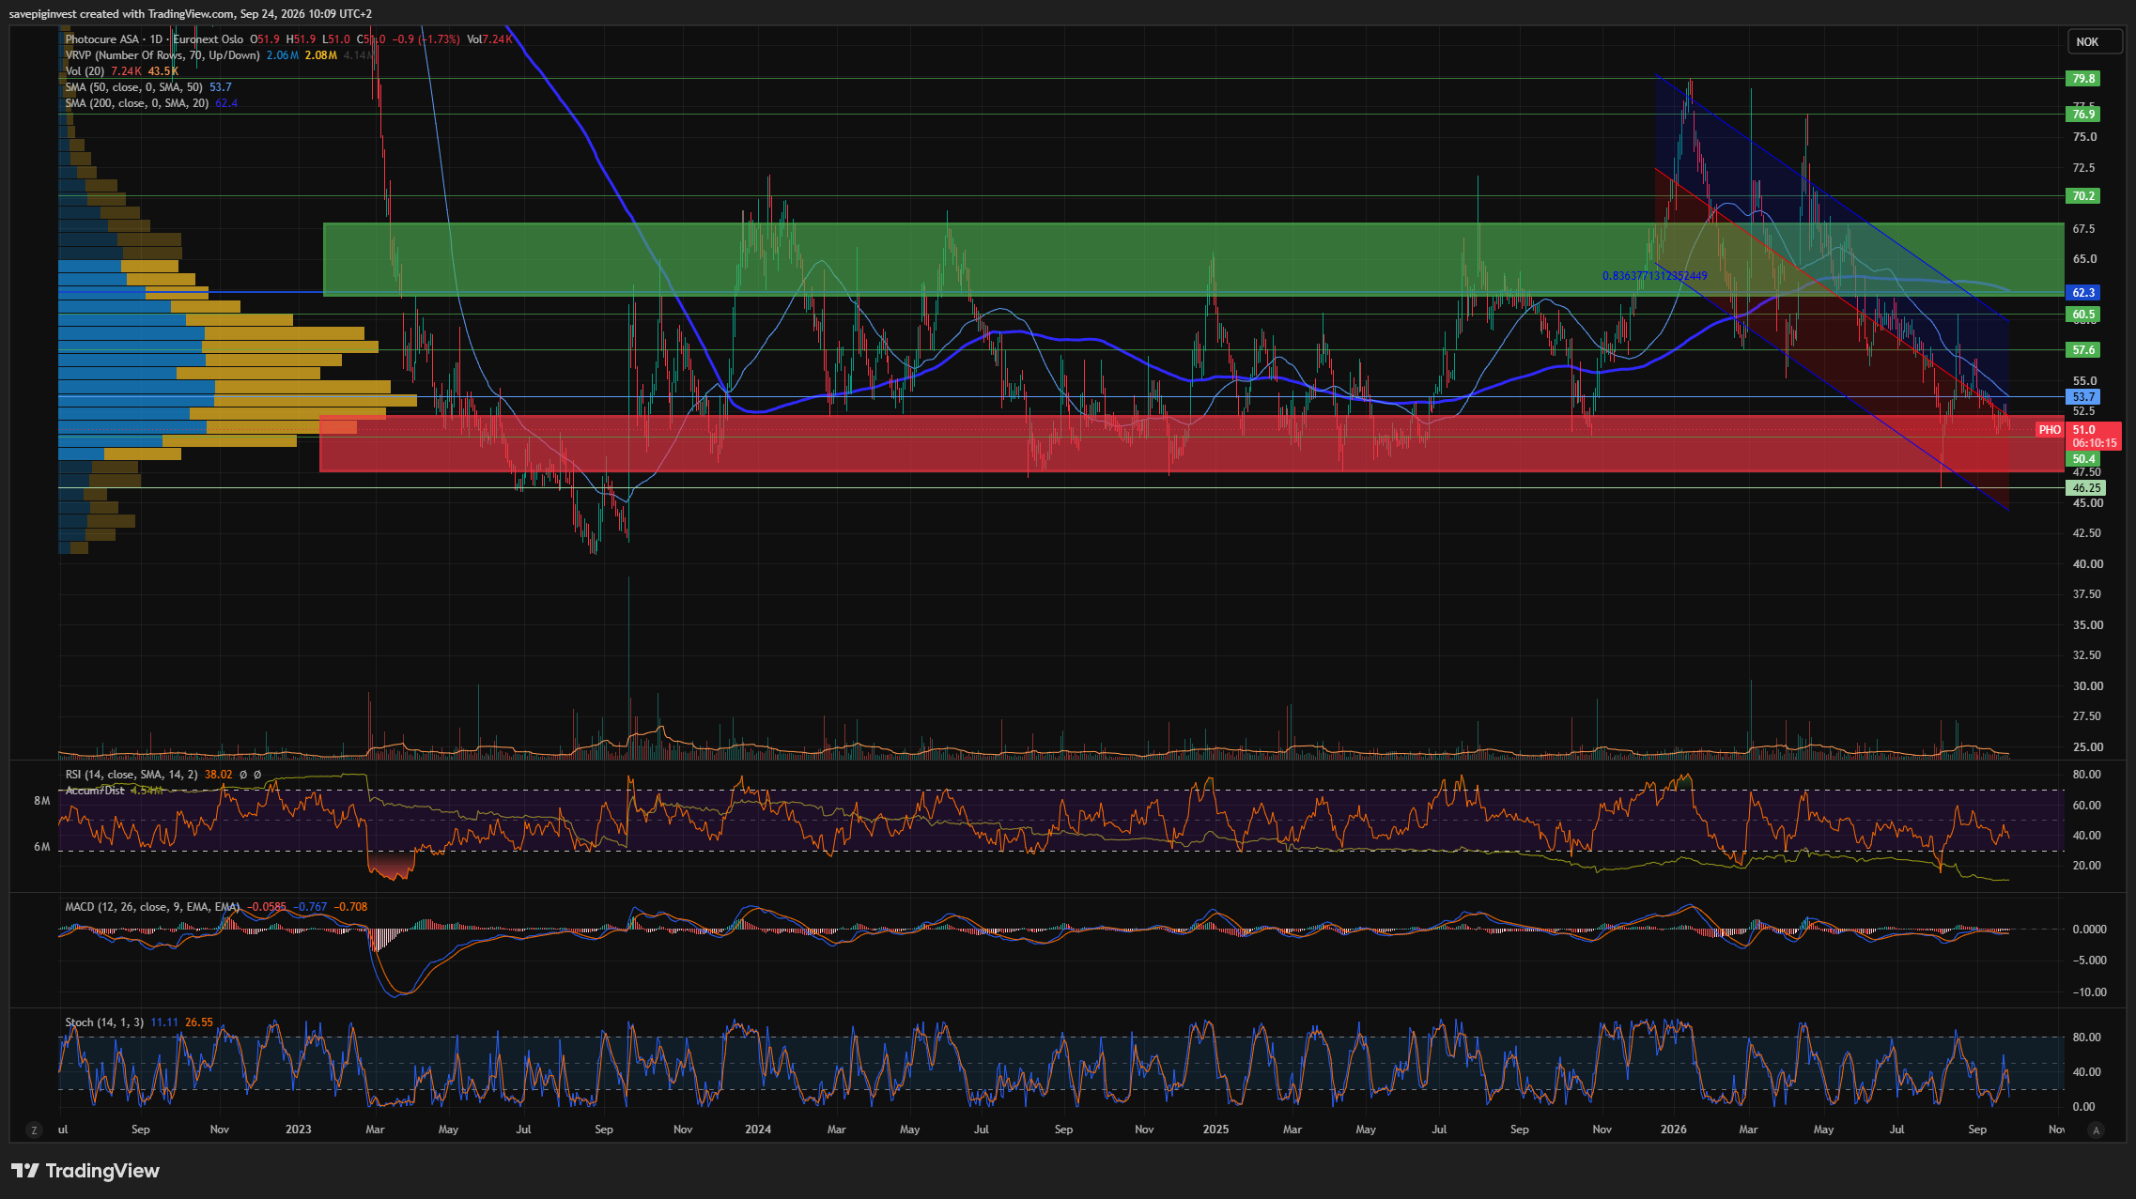Select the blue 62.3 SMA price label
Image resolution: width=2136 pixels, height=1199 pixels.
(x=2083, y=293)
